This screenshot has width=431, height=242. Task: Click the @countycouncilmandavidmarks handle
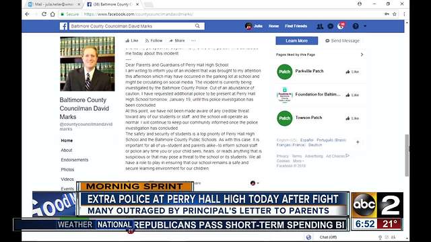86,126
